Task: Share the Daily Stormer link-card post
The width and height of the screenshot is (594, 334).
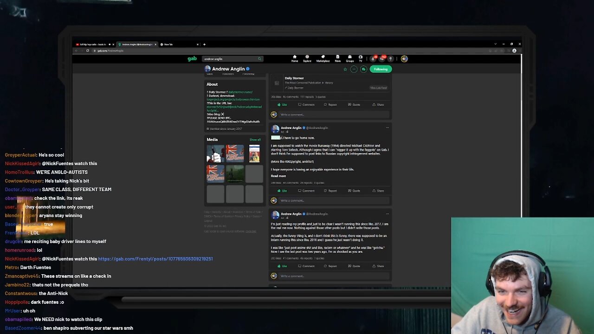Action: coord(378,104)
